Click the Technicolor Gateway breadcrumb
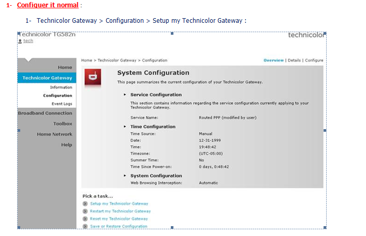Viewport: 366px width, 236px height. tap(116, 60)
